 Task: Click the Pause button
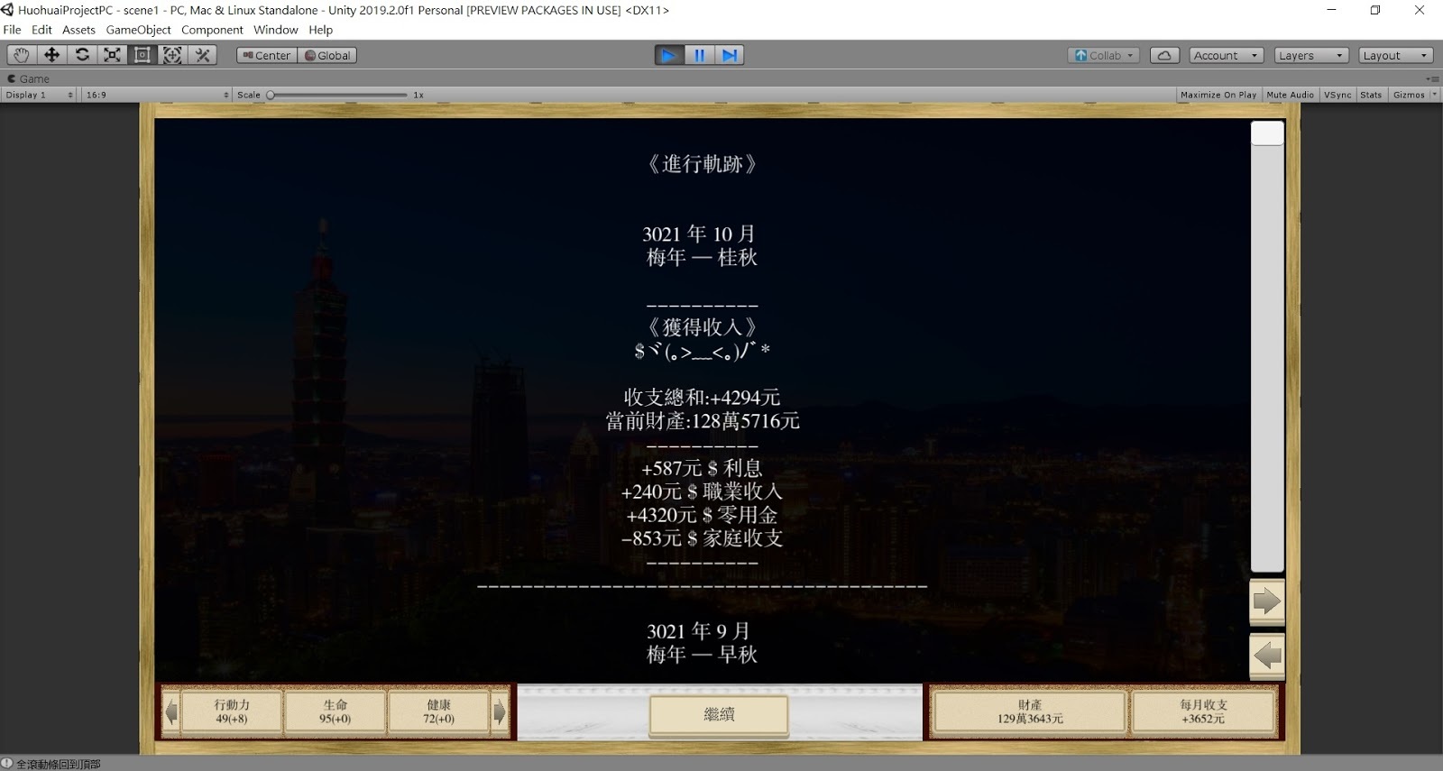tap(699, 55)
